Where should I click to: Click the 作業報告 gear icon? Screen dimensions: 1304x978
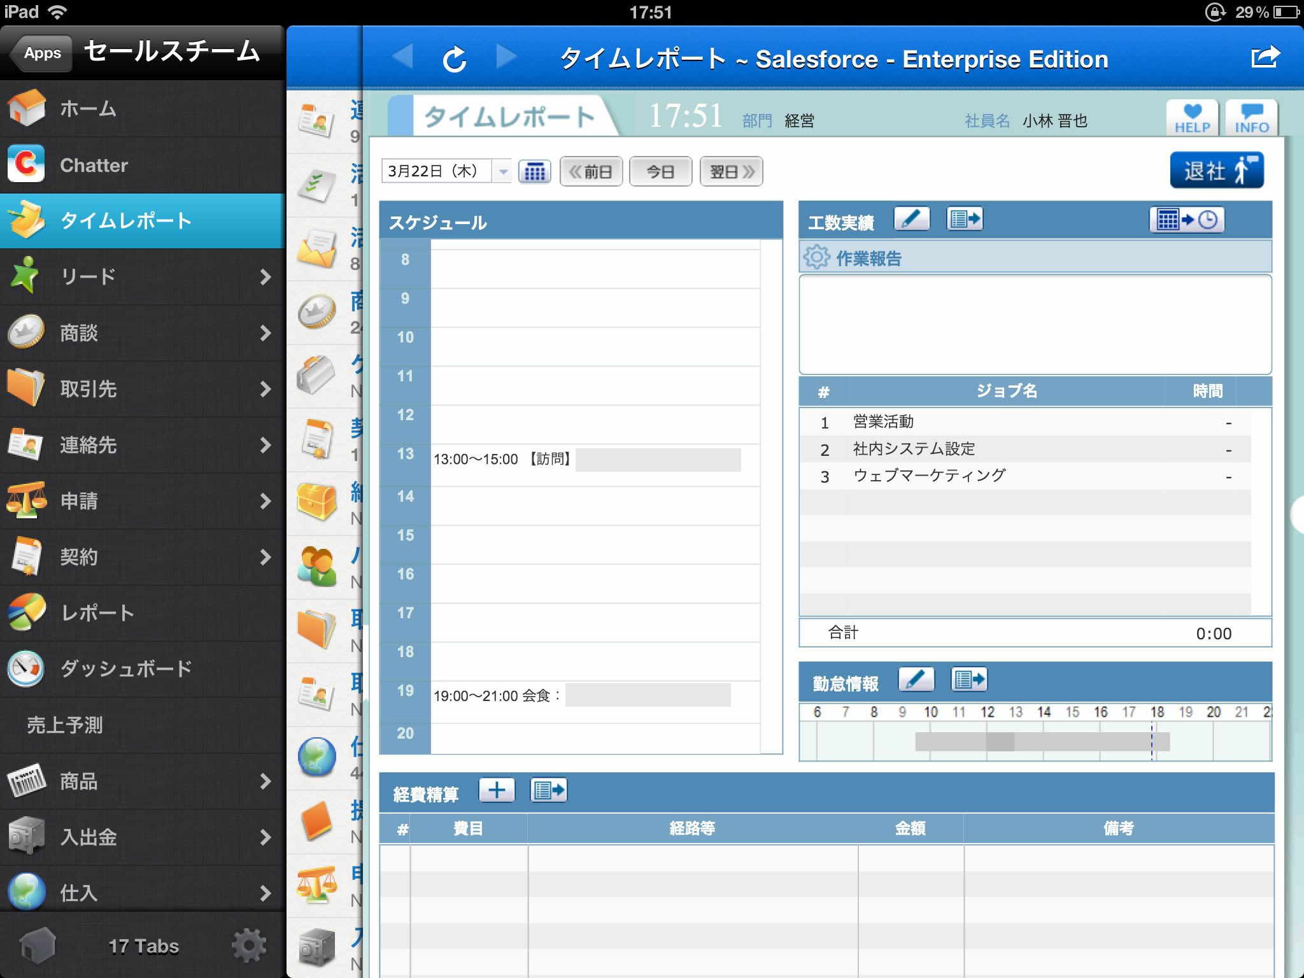pyautogui.click(x=816, y=257)
